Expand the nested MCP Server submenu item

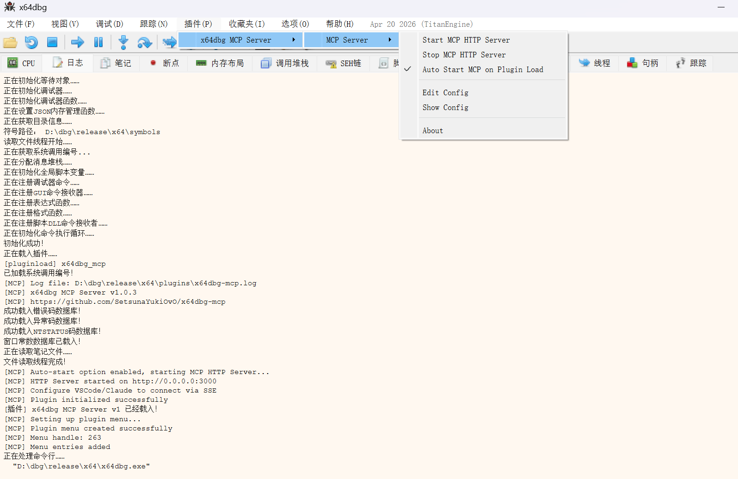click(351, 40)
